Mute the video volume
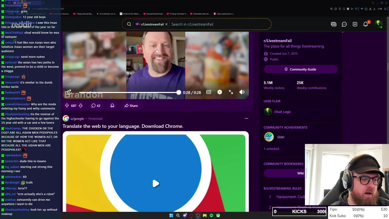This screenshot has width=389, height=219. click(x=242, y=92)
